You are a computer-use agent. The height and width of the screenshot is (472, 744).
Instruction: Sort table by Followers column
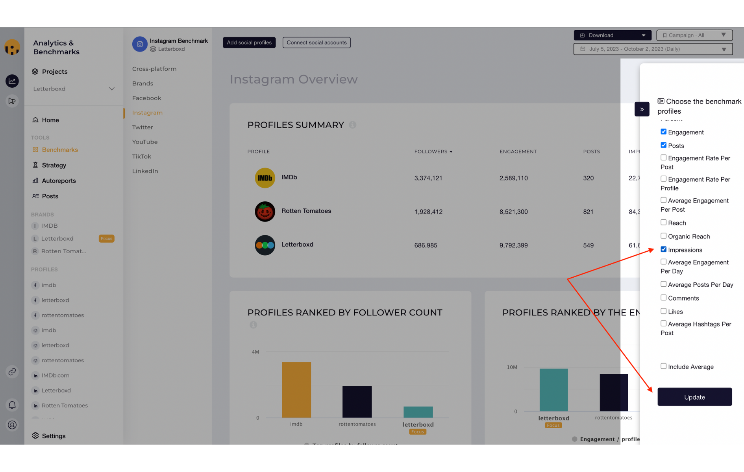[x=433, y=151]
